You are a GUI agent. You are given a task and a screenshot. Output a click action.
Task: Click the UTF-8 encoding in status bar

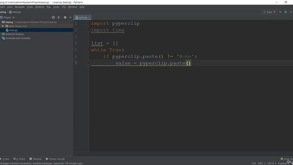tap(271, 164)
